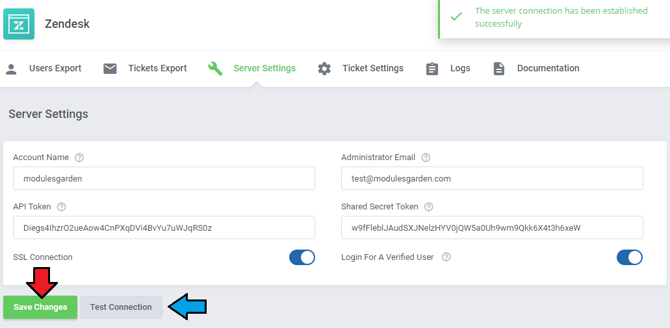The image size is (670, 328).
Task: Click the Users Export person icon
Action: pyautogui.click(x=11, y=69)
